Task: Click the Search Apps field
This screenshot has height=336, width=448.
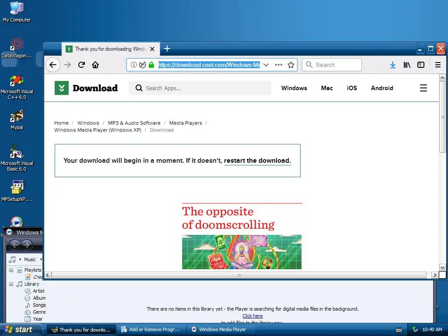Action: tap(200, 88)
